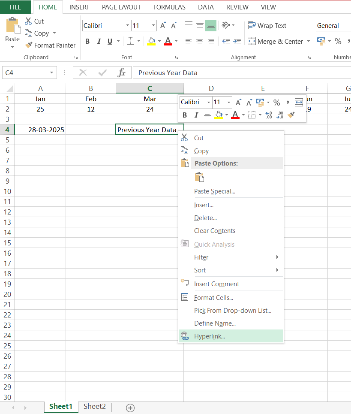351x414 pixels.
Task: Click the ribbon's Increase Indent icon
Action: point(237,41)
